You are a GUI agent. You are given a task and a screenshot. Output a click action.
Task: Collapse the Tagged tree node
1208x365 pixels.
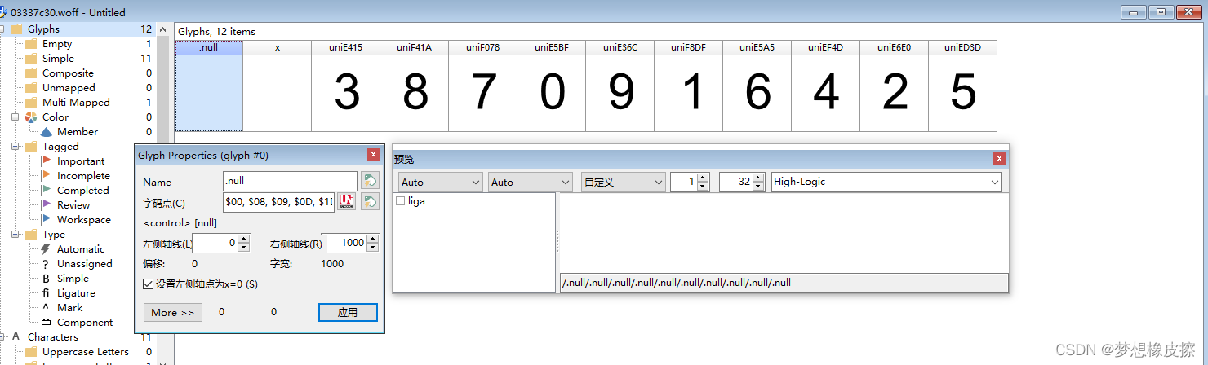pyautogui.click(x=16, y=147)
